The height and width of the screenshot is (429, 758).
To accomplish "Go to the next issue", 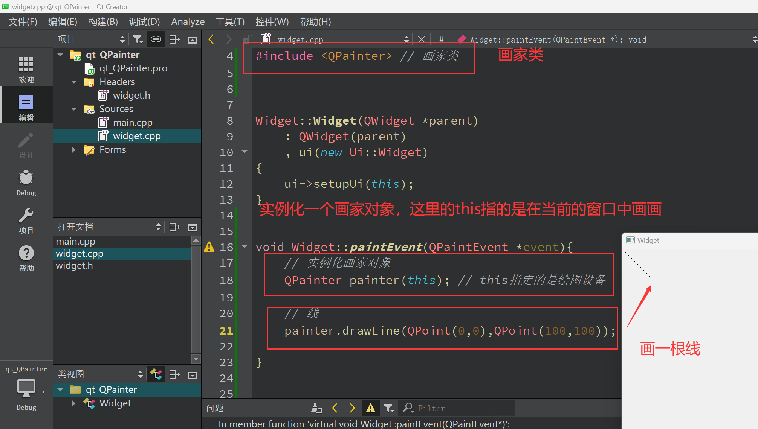I will click(352, 408).
